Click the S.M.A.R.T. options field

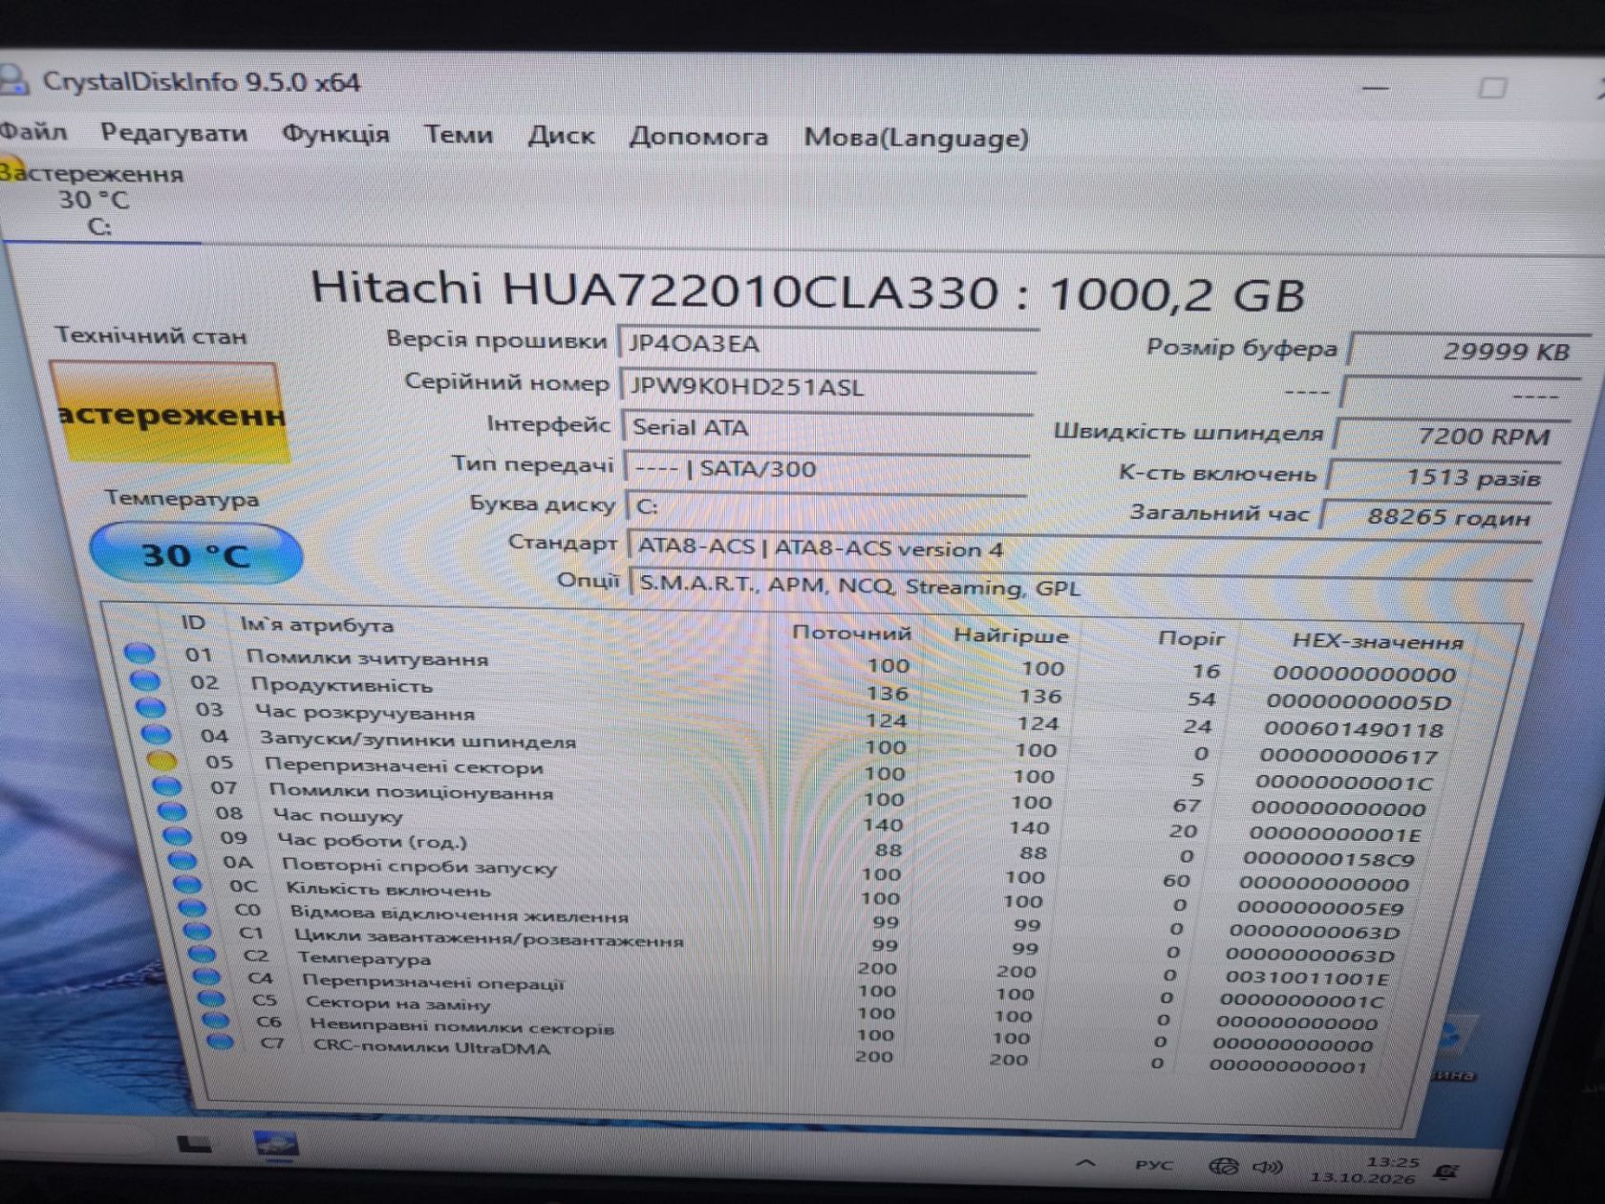1080,587
